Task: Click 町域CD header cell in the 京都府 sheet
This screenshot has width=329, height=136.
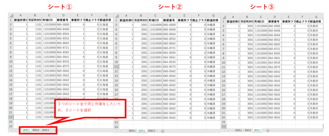Action: point(261,21)
